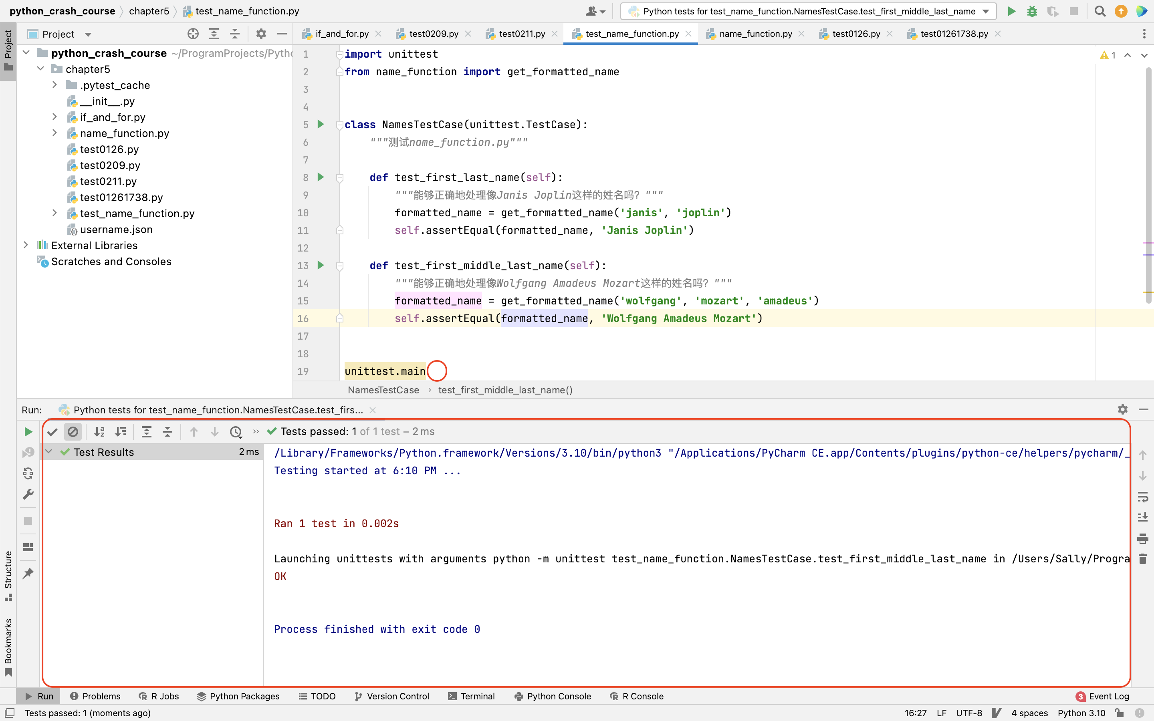
Task: Collapse python_crash_course root folder
Action: (x=26, y=52)
